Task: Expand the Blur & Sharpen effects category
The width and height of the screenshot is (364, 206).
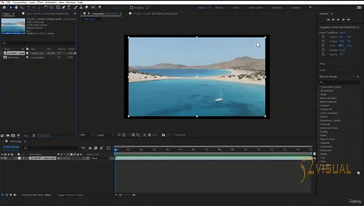Action: 319,98
